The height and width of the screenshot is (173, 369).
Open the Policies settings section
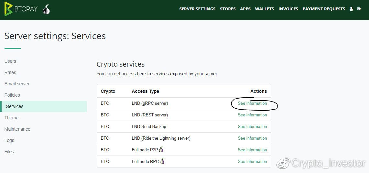(x=12, y=95)
